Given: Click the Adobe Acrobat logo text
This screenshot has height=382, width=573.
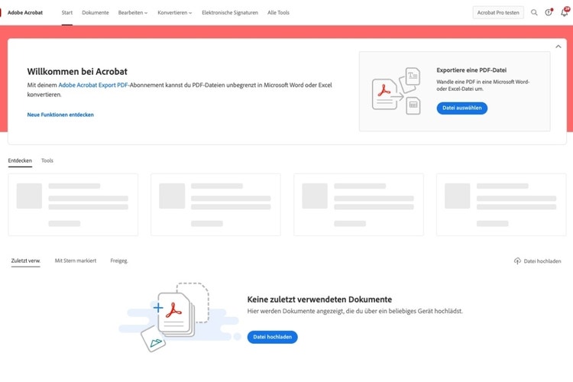Looking at the screenshot, I should 25,12.
